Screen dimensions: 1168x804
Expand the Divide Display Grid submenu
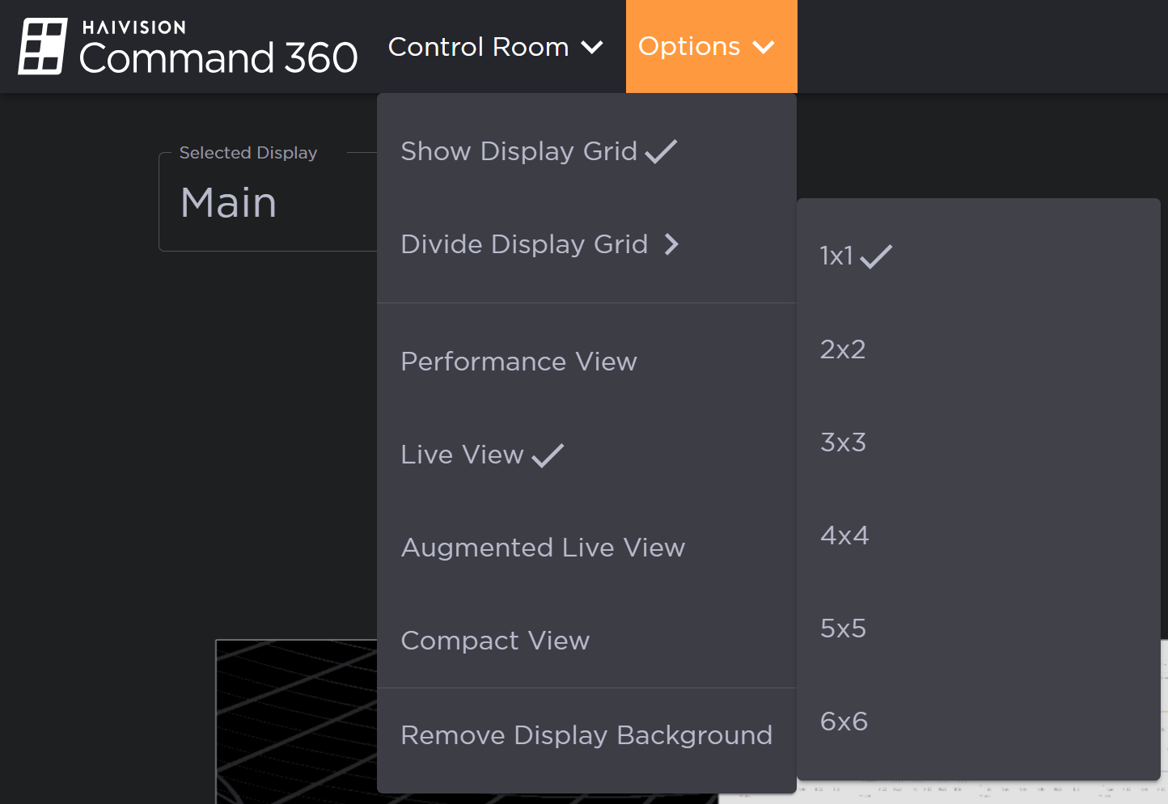[540, 244]
